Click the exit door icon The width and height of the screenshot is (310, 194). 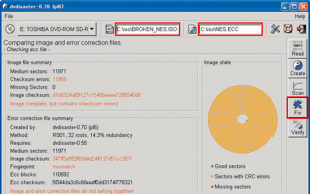[301, 29]
